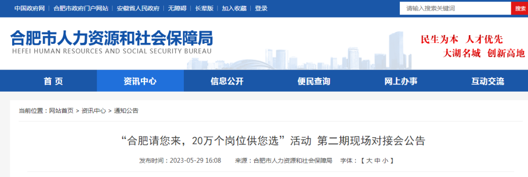Open the 合肥市政府门户网站 link
528x177 pixels.
(81, 8)
